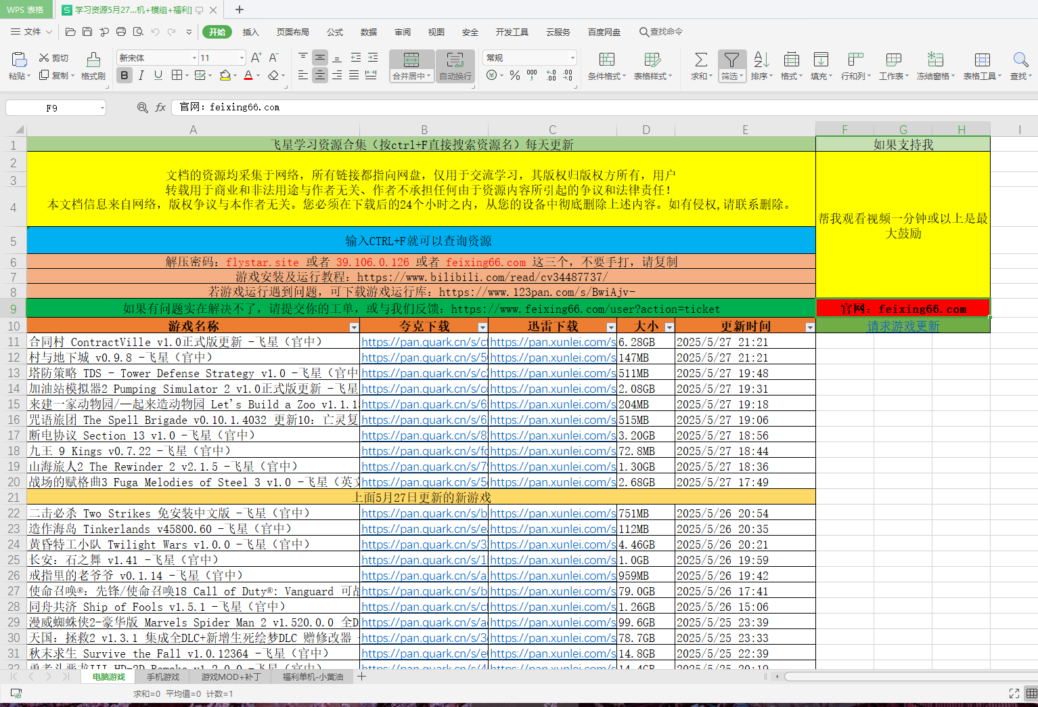Click the red font color swatch
The height and width of the screenshot is (707, 1038).
(x=248, y=75)
